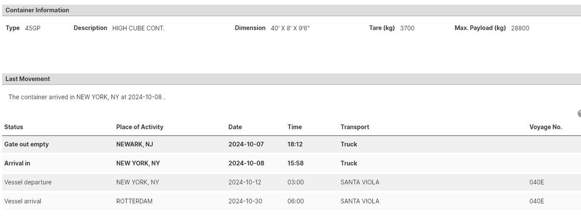Click NEWARK, NJ place of activity
This screenshot has width=581, height=219.
coord(134,144)
